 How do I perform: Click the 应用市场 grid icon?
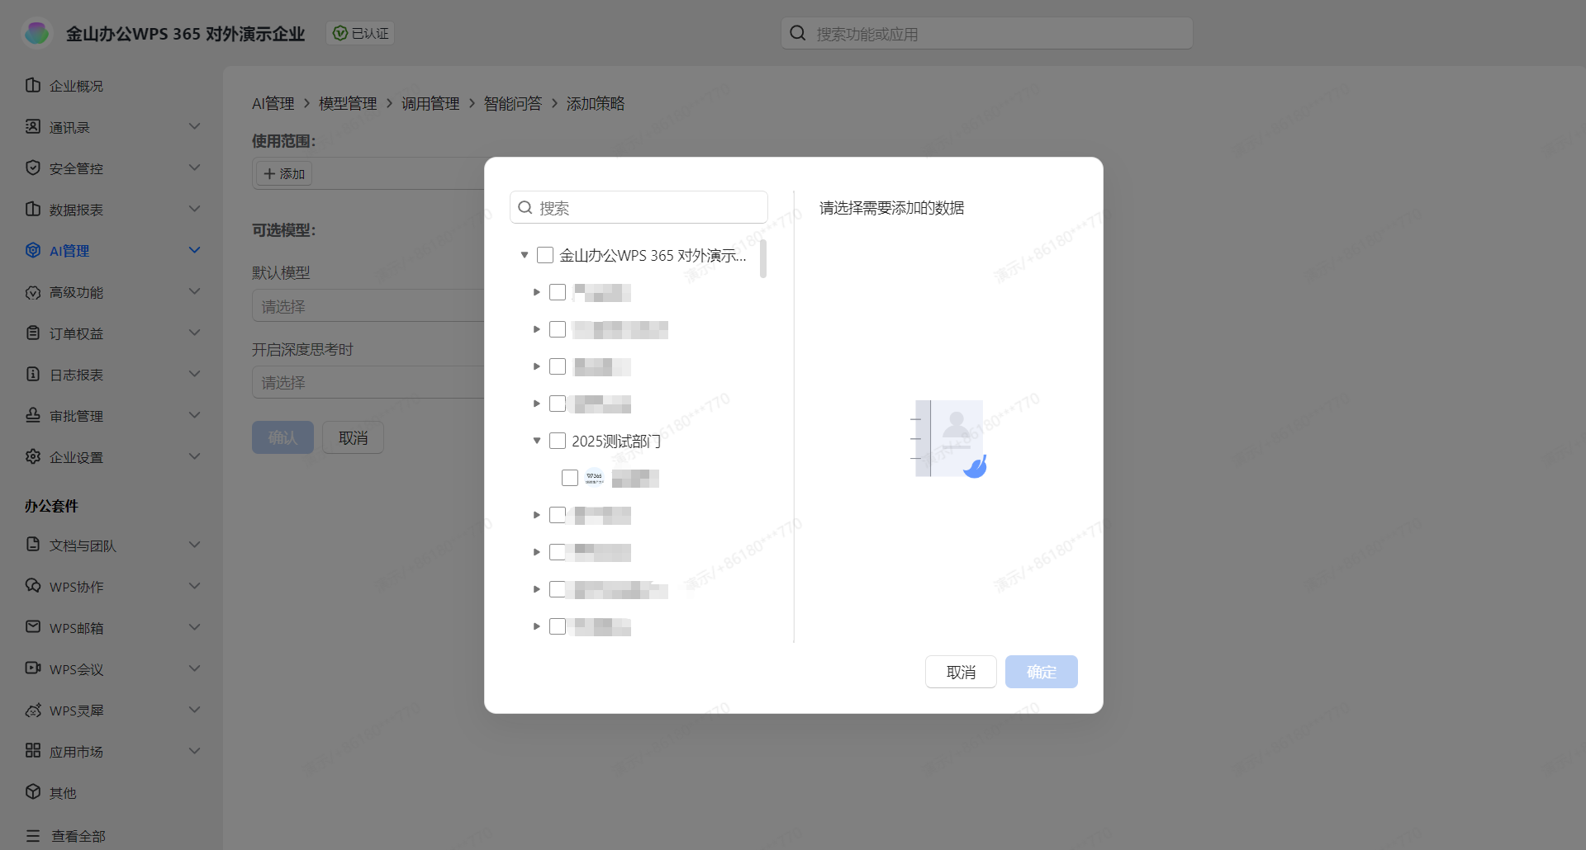pyautogui.click(x=33, y=751)
